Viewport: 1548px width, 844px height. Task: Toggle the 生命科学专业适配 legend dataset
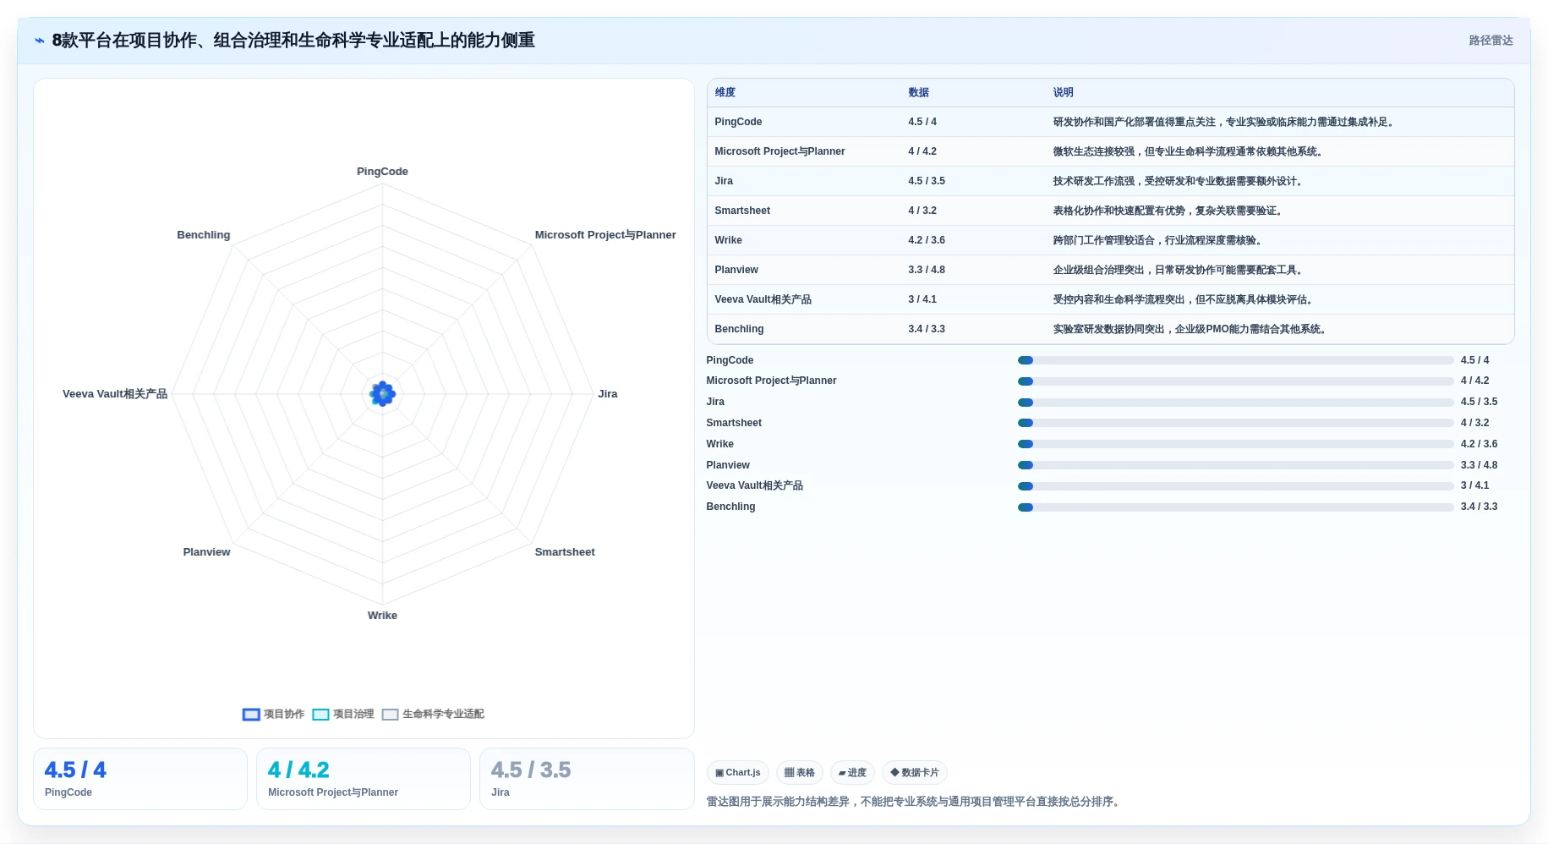click(x=433, y=715)
